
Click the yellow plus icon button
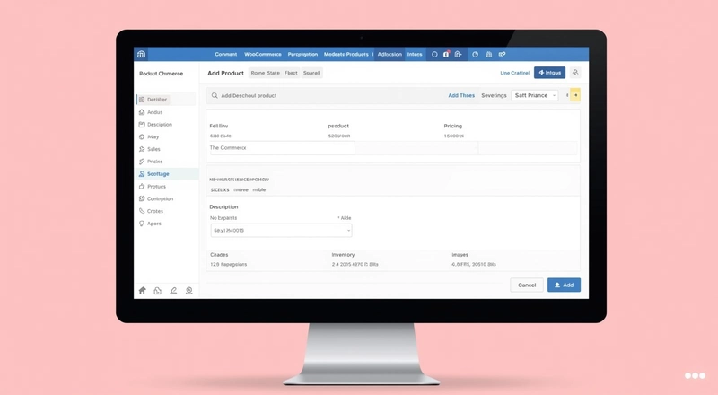pyautogui.click(x=575, y=95)
